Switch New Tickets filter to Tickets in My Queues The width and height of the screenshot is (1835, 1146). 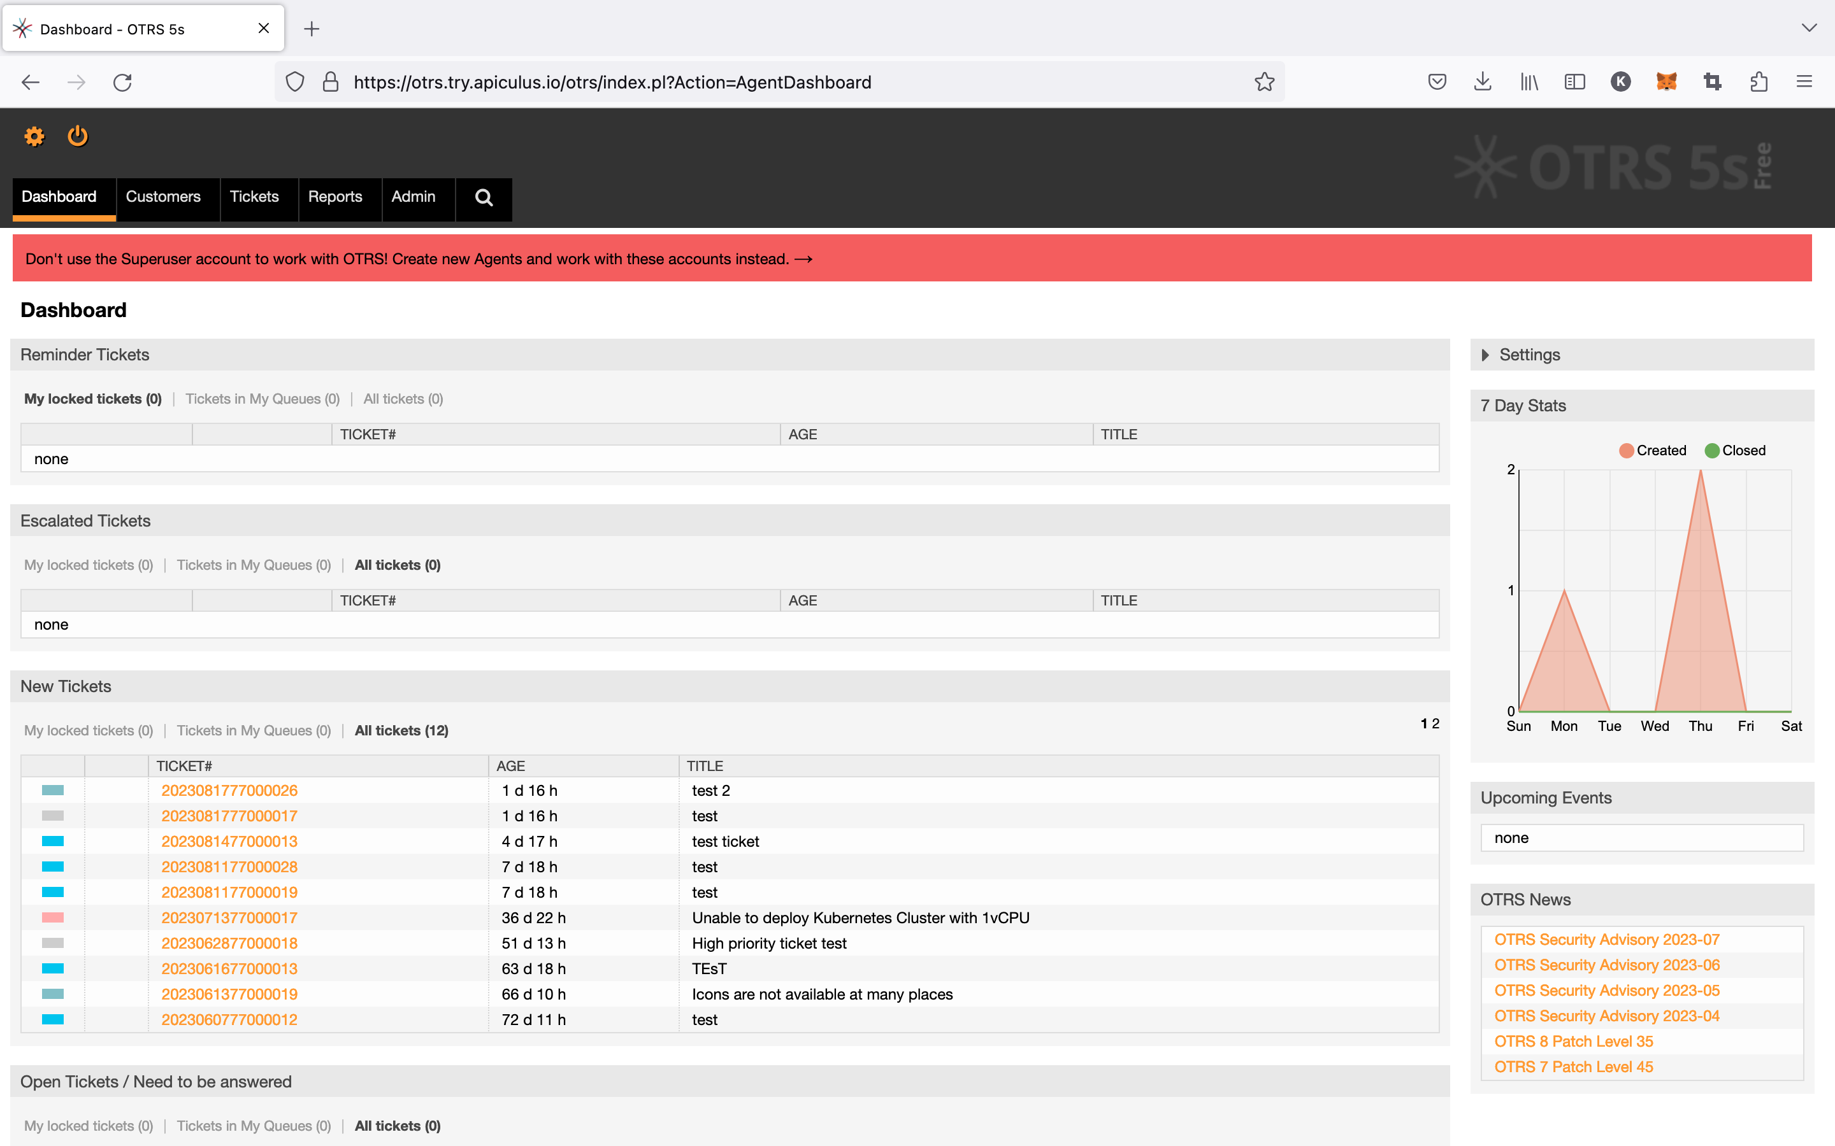253,730
